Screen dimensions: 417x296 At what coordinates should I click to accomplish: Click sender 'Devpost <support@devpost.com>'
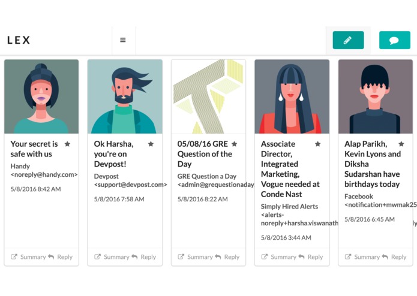tap(130, 180)
